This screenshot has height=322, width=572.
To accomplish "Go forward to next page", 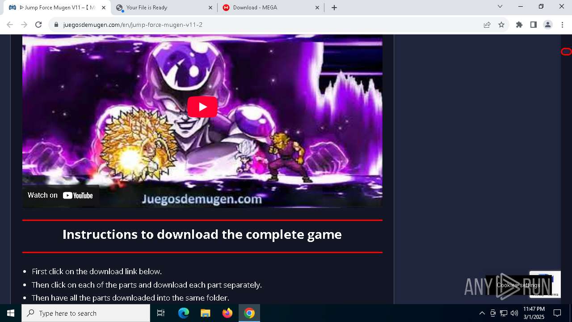I will [x=24, y=25].
